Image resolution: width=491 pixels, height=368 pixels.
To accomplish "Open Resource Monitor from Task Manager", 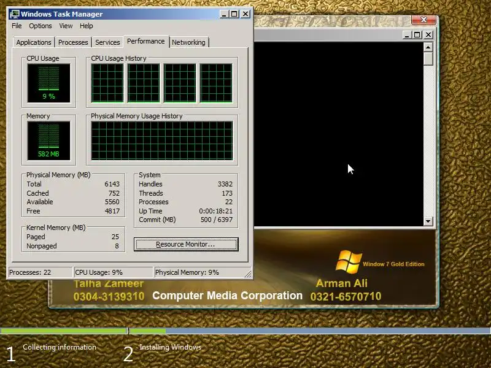I will tap(186, 244).
